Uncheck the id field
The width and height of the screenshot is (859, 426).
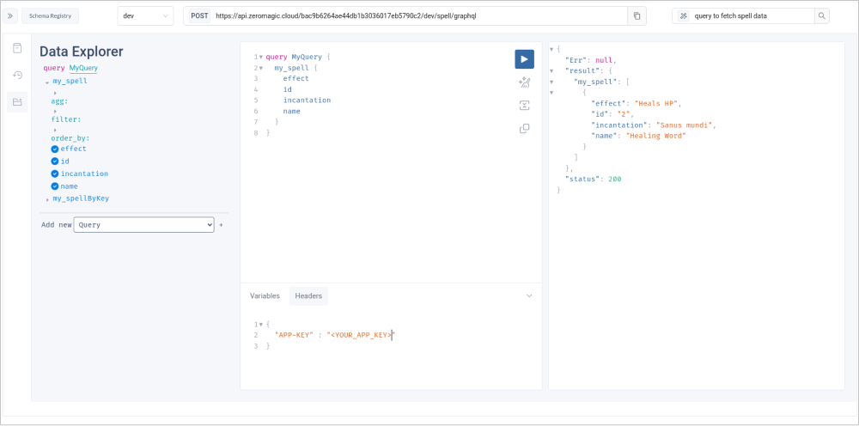(55, 161)
